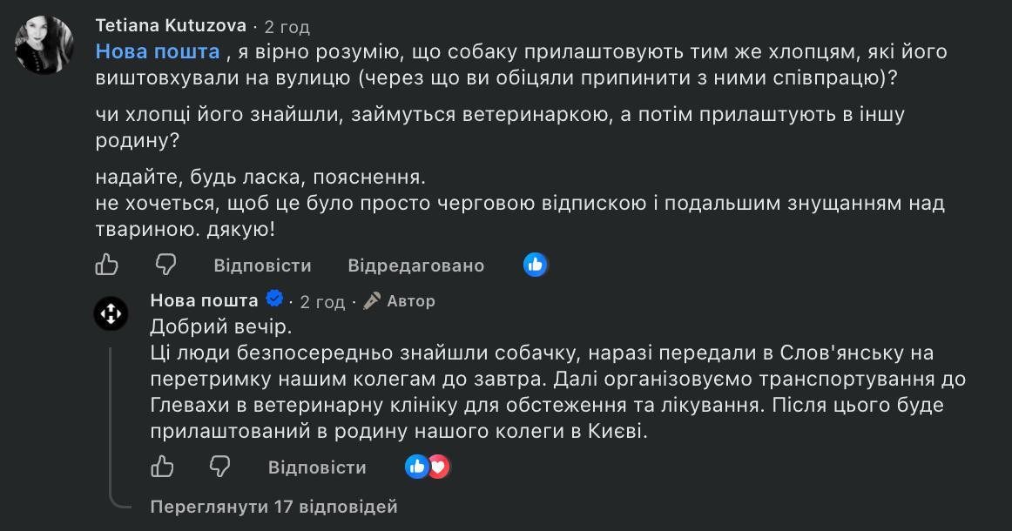Screen dimensions: 1012x531
Task: Like Нова пошта's reply with thumbs up
Action: (x=162, y=467)
